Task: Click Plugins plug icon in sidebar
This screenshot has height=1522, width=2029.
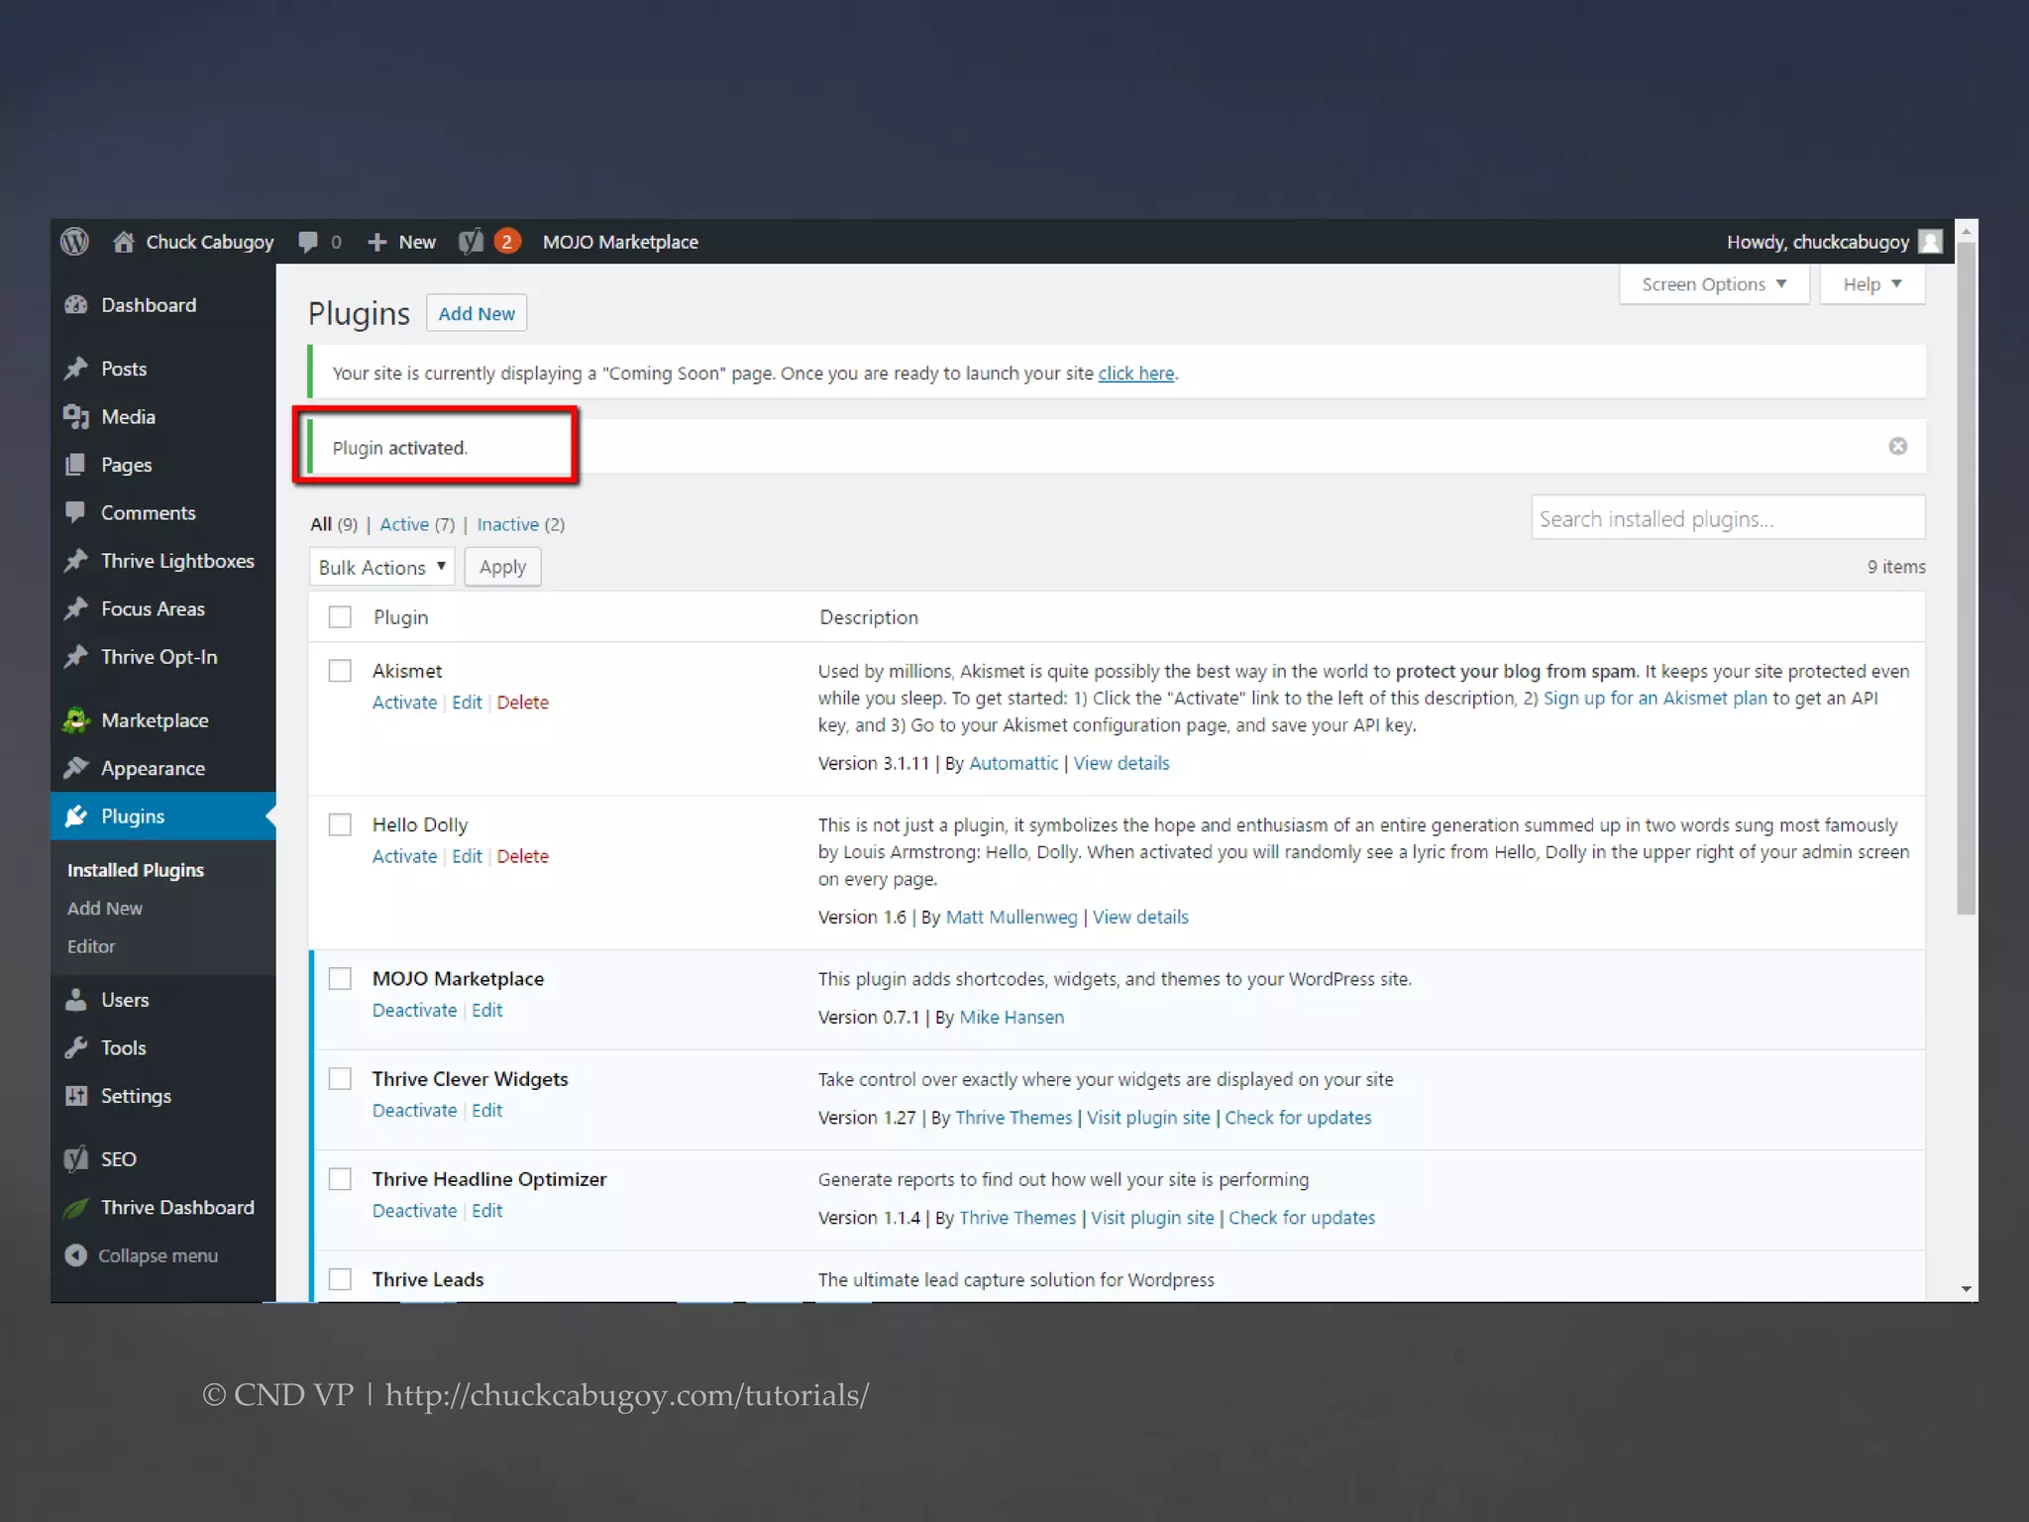Action: [x=76, y=816]
